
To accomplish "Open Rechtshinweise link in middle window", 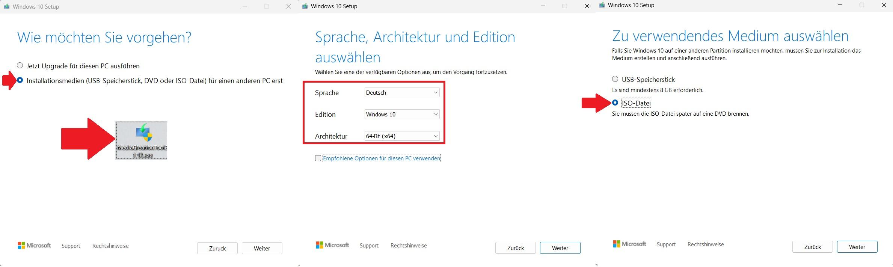I will pos(409,246).
